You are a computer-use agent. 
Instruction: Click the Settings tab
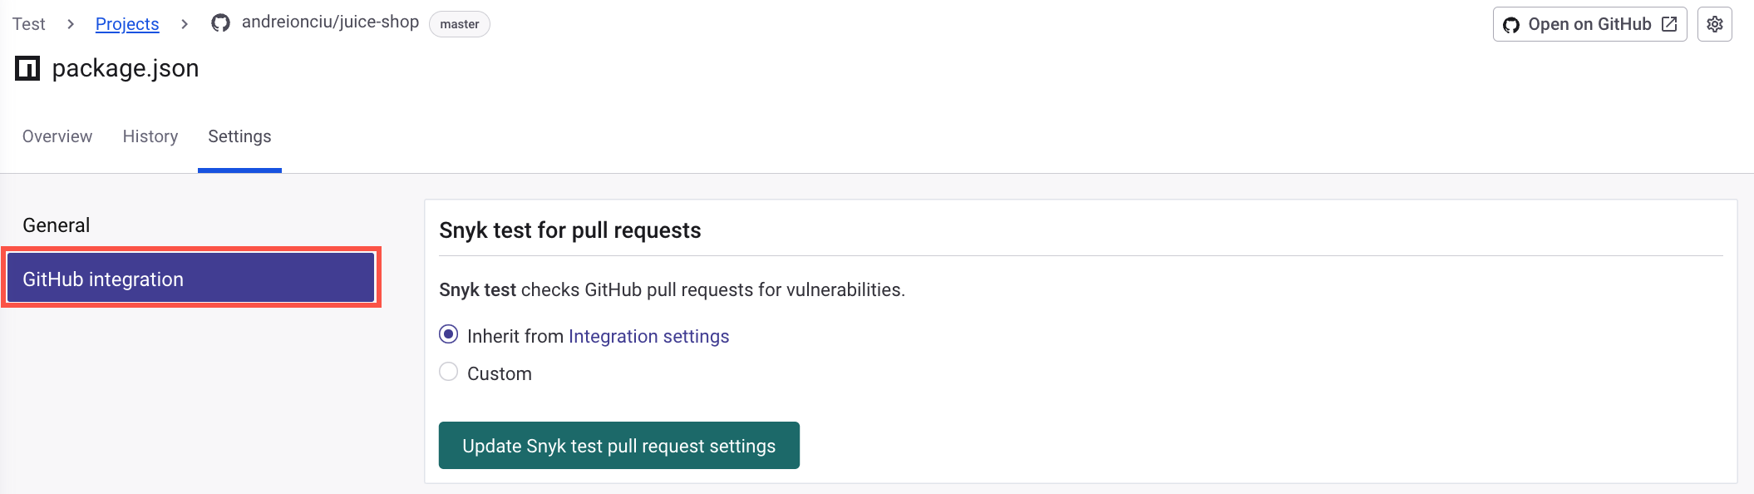[x=239, y=136]
